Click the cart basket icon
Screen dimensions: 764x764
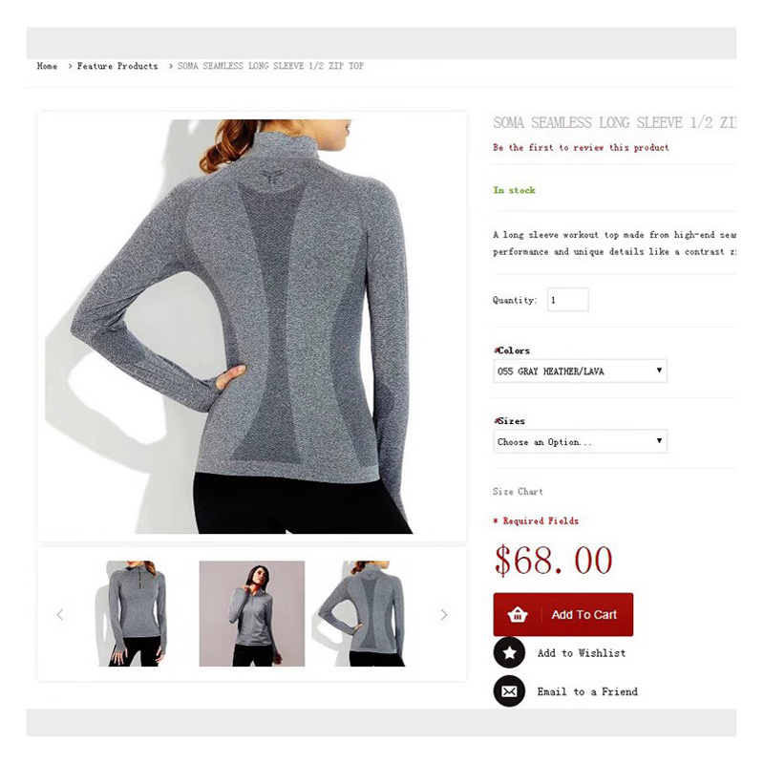[518, 614]
